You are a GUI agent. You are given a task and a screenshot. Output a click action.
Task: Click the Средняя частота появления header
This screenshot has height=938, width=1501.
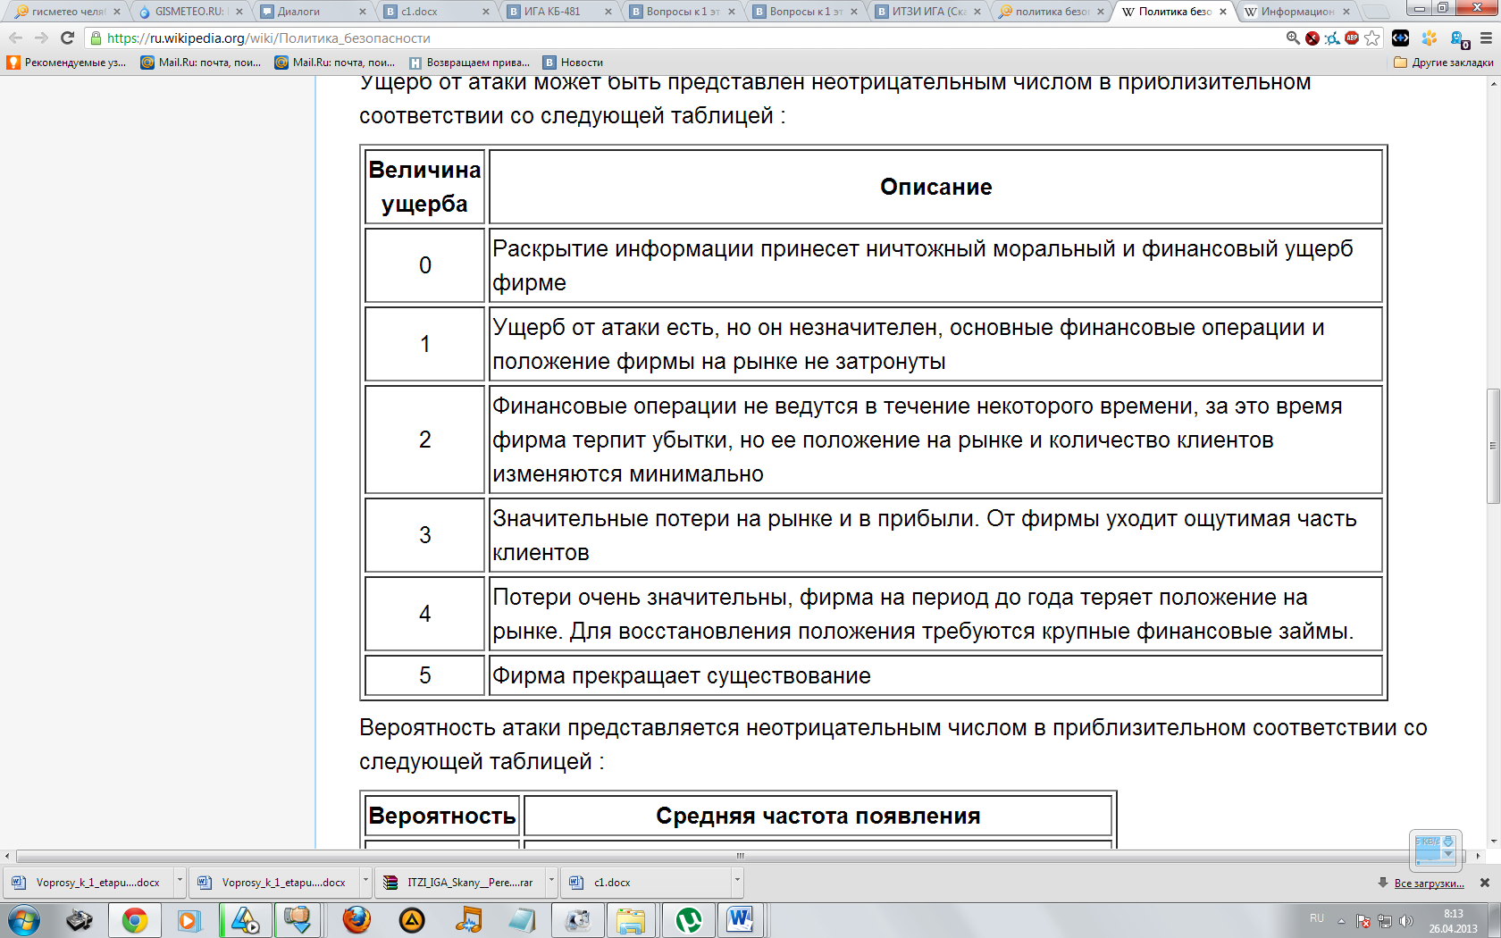[818, 816]
